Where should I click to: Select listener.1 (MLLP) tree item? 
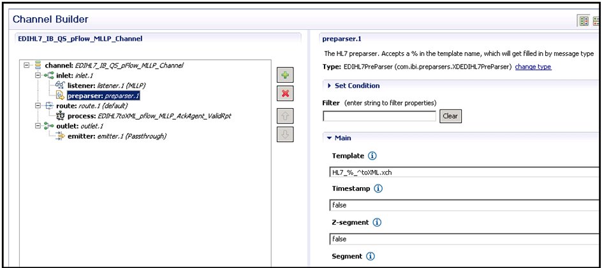tap(106, 85)
